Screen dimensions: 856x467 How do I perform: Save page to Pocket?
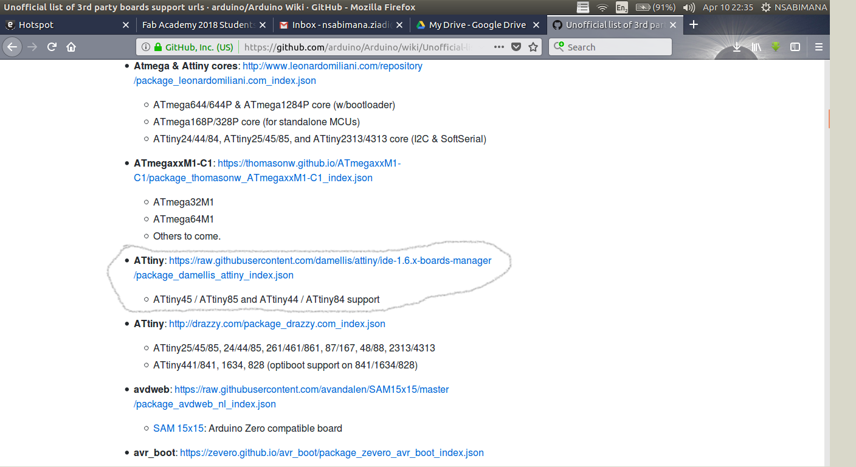point(516,47)
